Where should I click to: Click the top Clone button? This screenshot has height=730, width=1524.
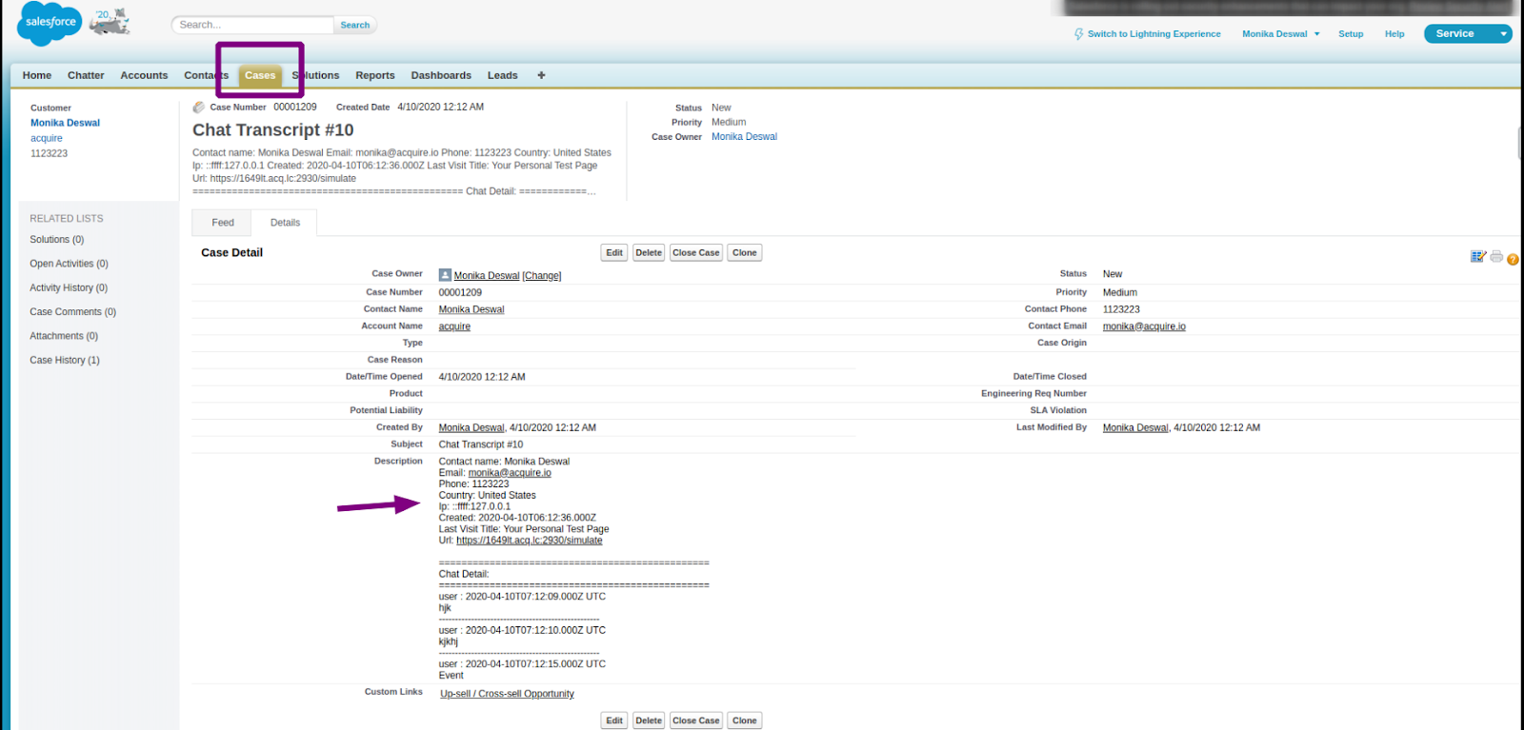(x=745, y=253)
